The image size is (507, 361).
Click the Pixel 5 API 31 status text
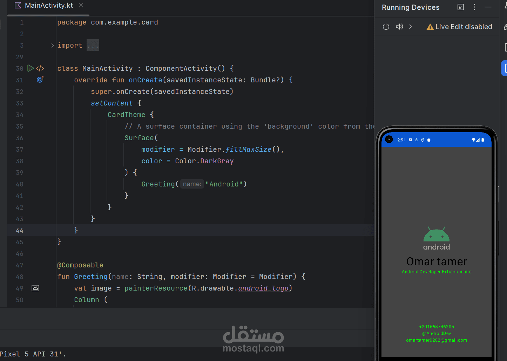coord(33,354)
